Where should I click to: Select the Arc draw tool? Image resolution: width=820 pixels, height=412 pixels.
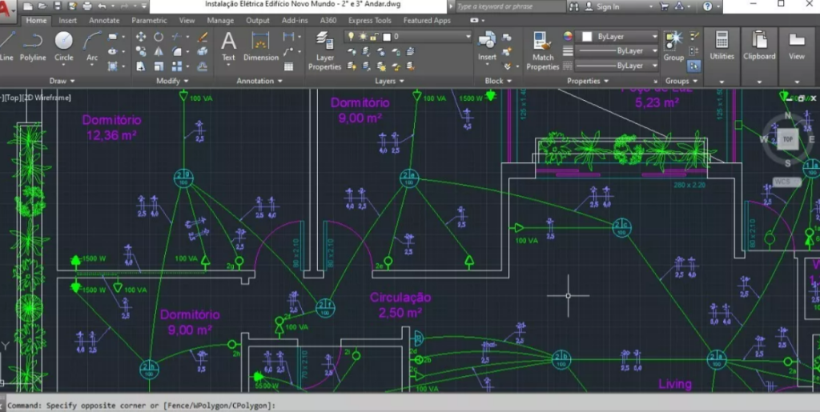(93, 46)
